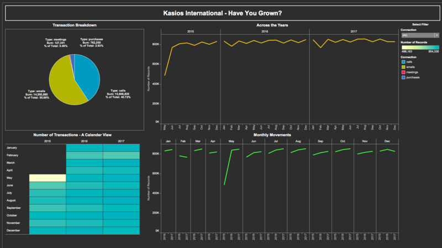Click the 2015 column header in calendar view
Viewport: 442px width, 248px height.
tap(48, 141)
